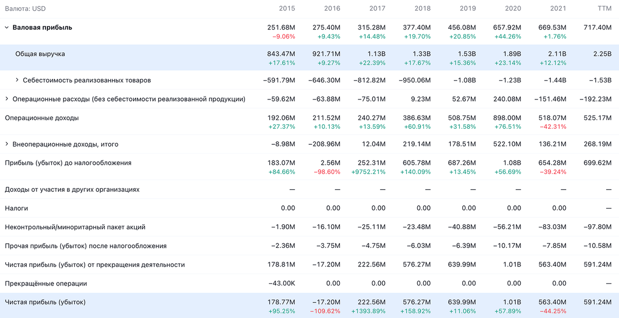The height and width of the screenshot is (318, 619).
Task: Select the Общая выручка row label
Action: pos(40,54)
